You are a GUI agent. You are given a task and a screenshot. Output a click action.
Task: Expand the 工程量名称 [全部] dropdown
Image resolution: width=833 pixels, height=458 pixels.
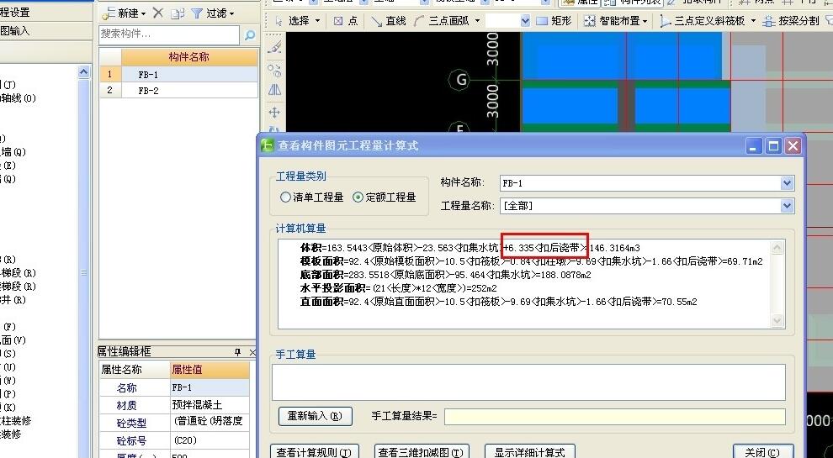point(787,205)
